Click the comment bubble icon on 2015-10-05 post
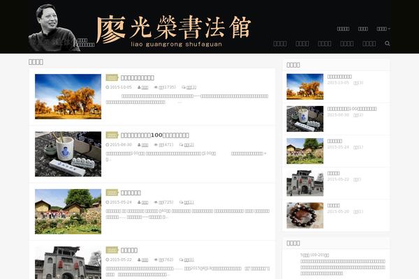 (x=184, y=87)
